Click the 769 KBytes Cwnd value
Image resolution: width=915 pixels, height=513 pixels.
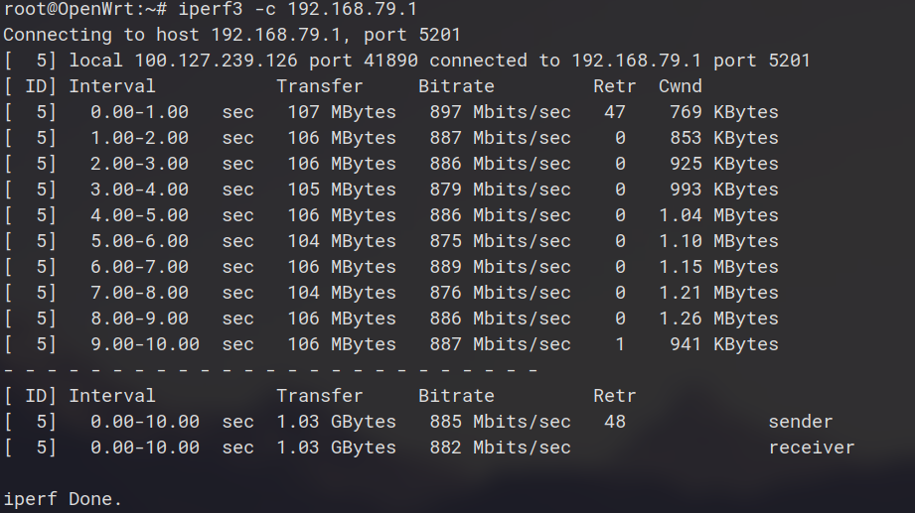[x=723, y=113]
